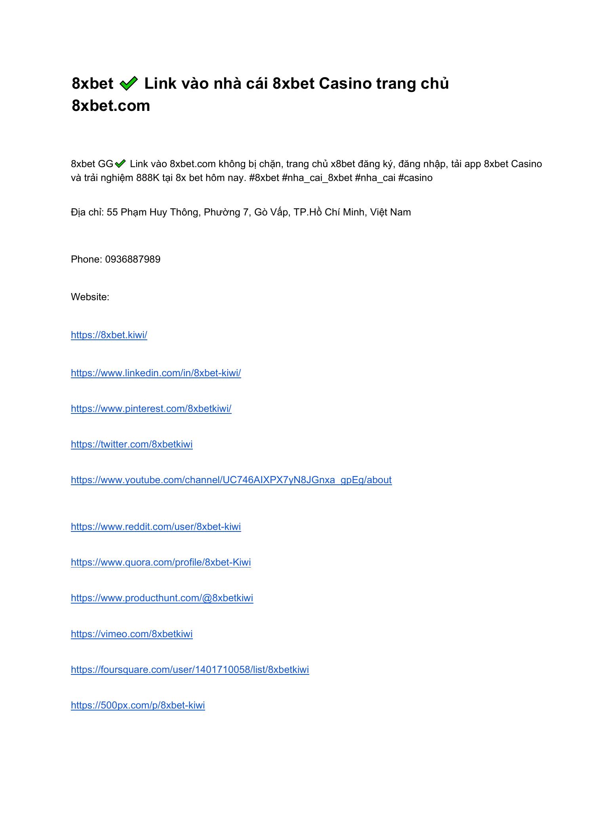Open the Twitter 8xbetkiwi link
Screen dimensions: 594x840
click(132, 444)
